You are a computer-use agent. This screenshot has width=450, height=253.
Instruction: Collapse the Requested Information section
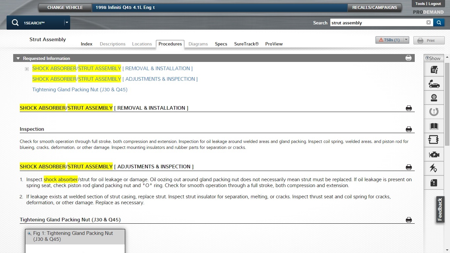[x=18, y=58]
